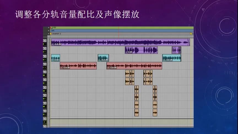Open clip gain fader on long purple clip
This screenshot has width=238, height=134.
pos(53,44)
